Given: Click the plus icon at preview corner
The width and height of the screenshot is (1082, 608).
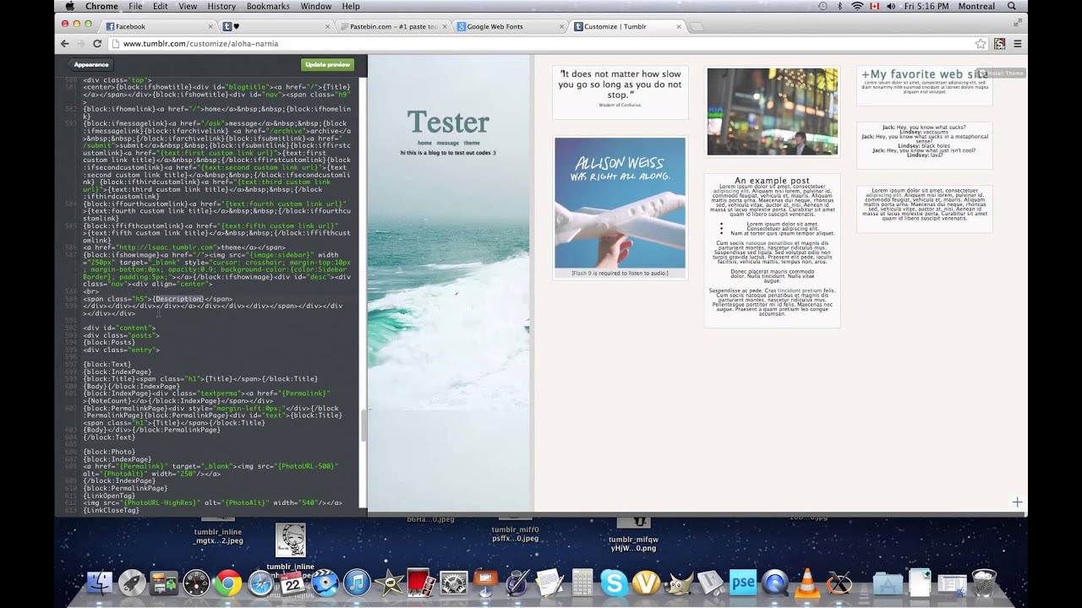Looking at the screenshot, I should pos(1017,502).
